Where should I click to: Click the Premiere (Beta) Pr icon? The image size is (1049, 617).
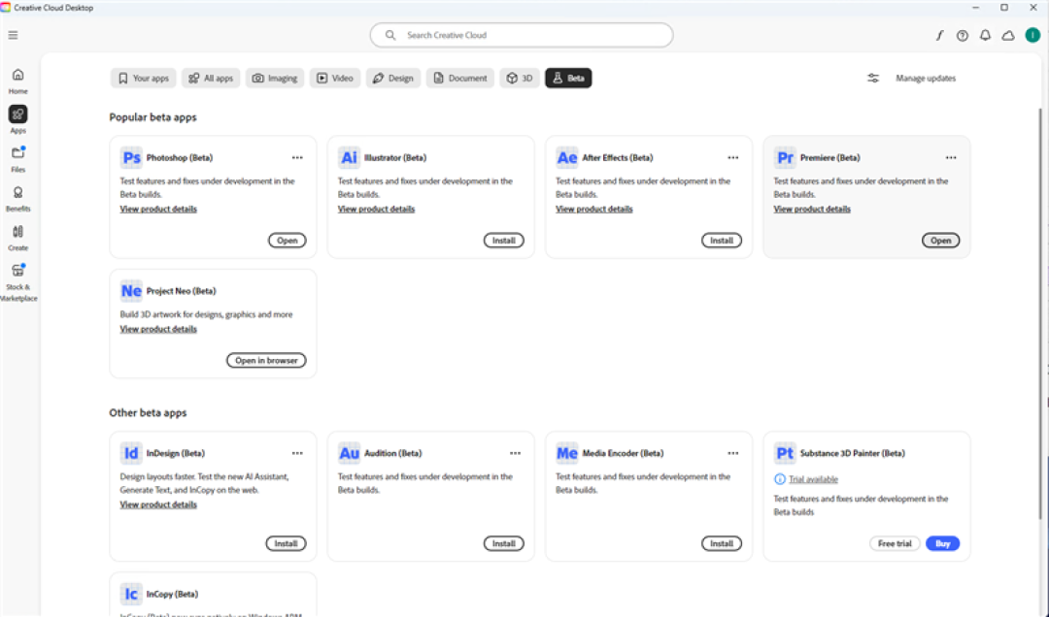point(785,158)
